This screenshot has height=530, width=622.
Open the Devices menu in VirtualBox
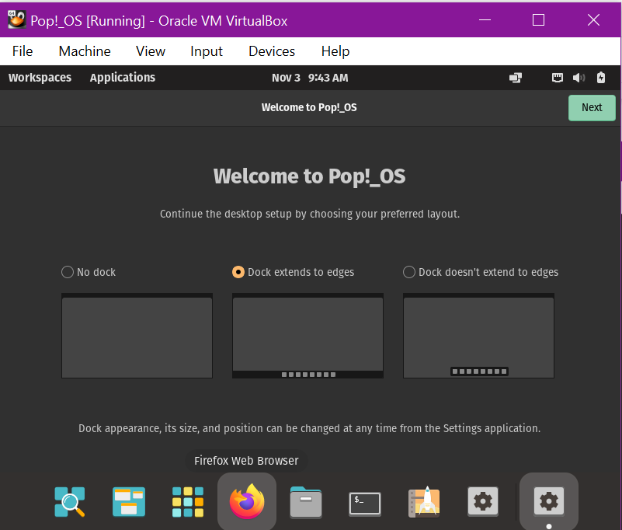pos(272,51)
